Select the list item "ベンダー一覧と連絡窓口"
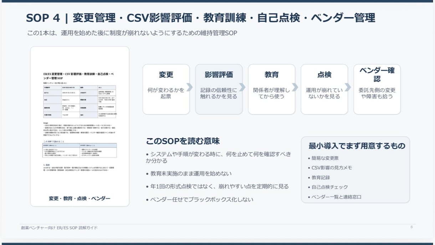The width and height of the screenshot is (435, 245). pyautogui.click(x=334, y=197)
